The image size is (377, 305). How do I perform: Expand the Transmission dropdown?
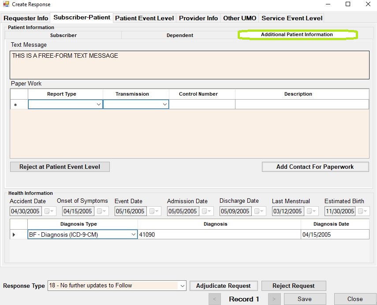165,104
